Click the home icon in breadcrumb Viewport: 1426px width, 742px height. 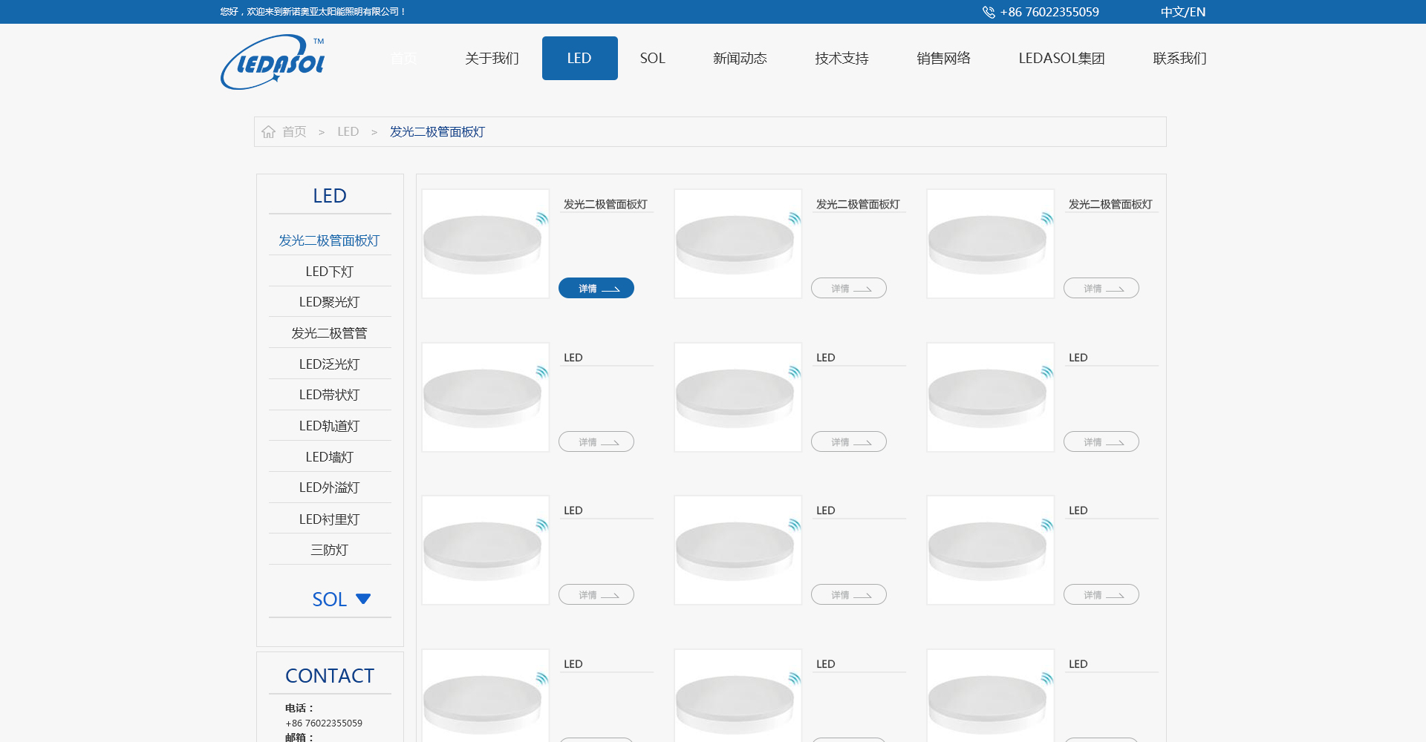point(268,132)
